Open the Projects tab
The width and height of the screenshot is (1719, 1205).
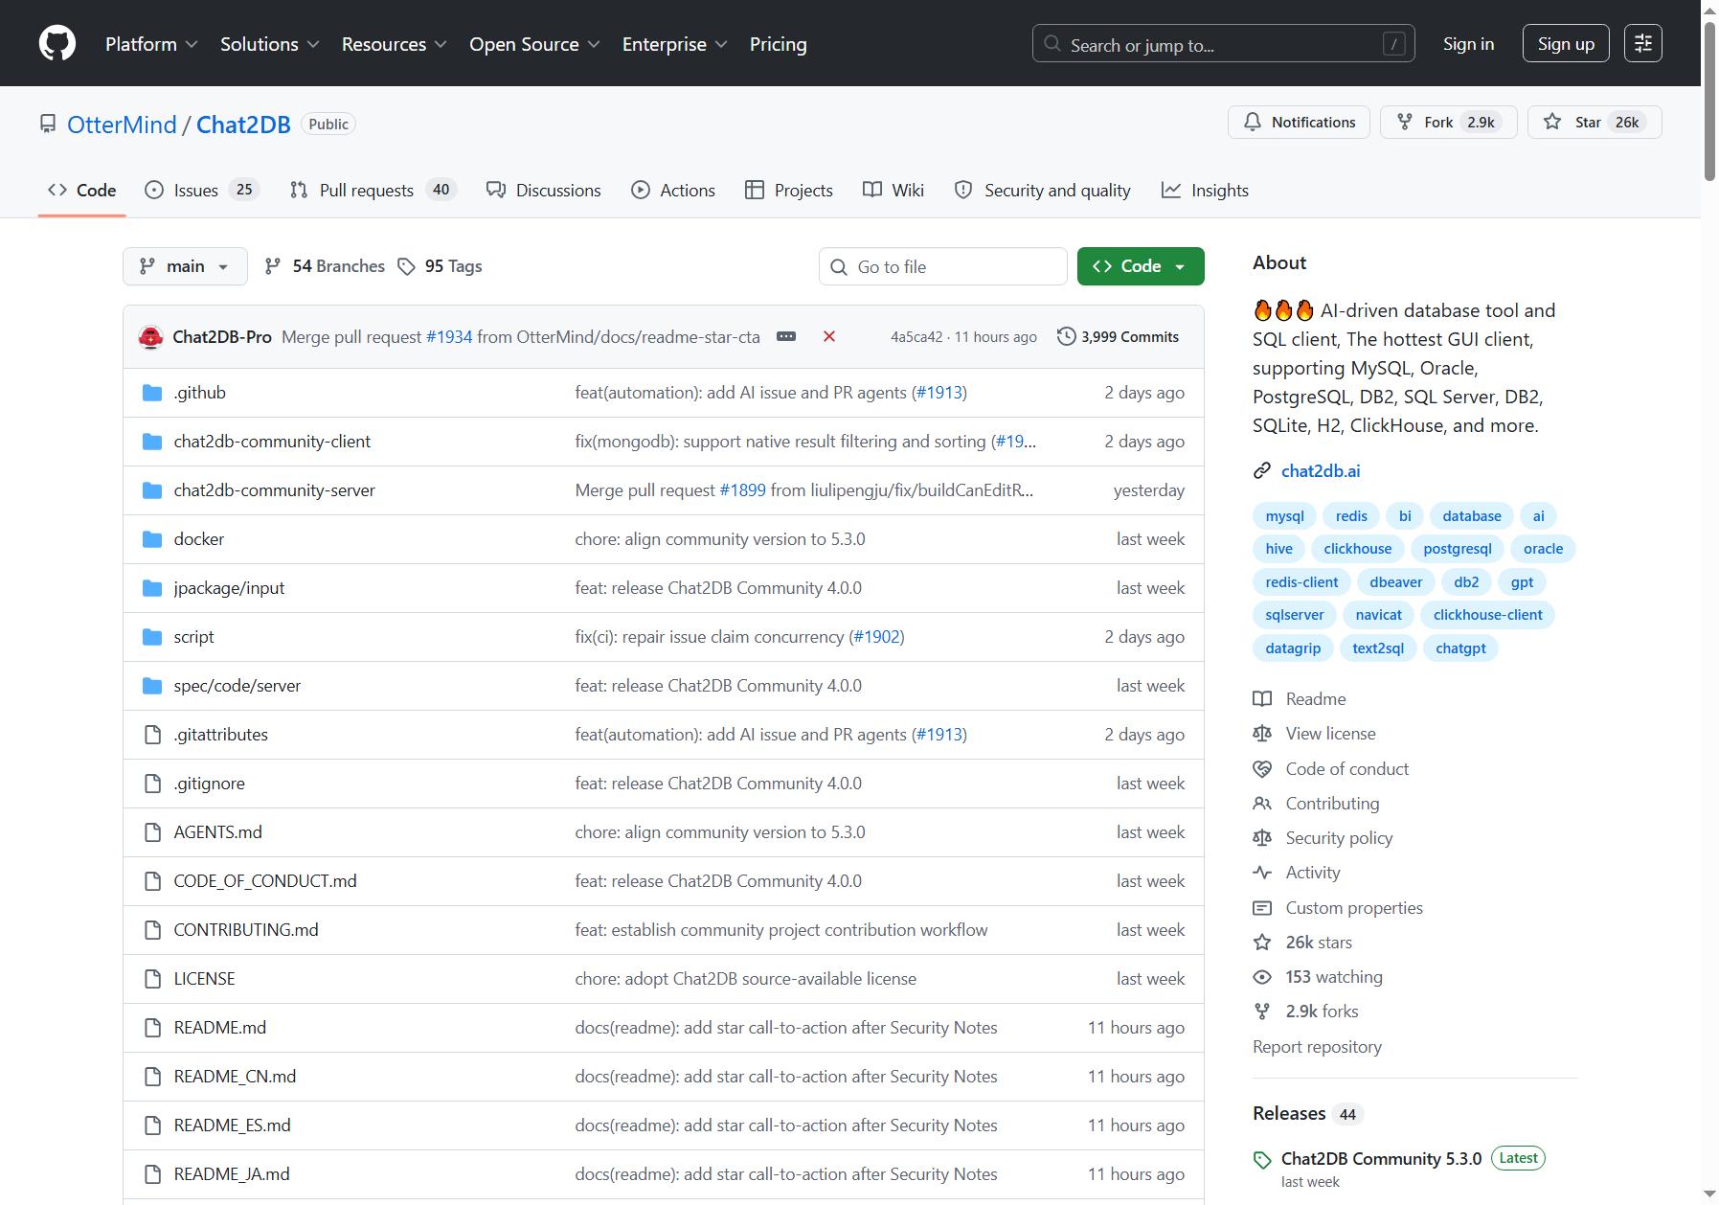pos(789,191)
